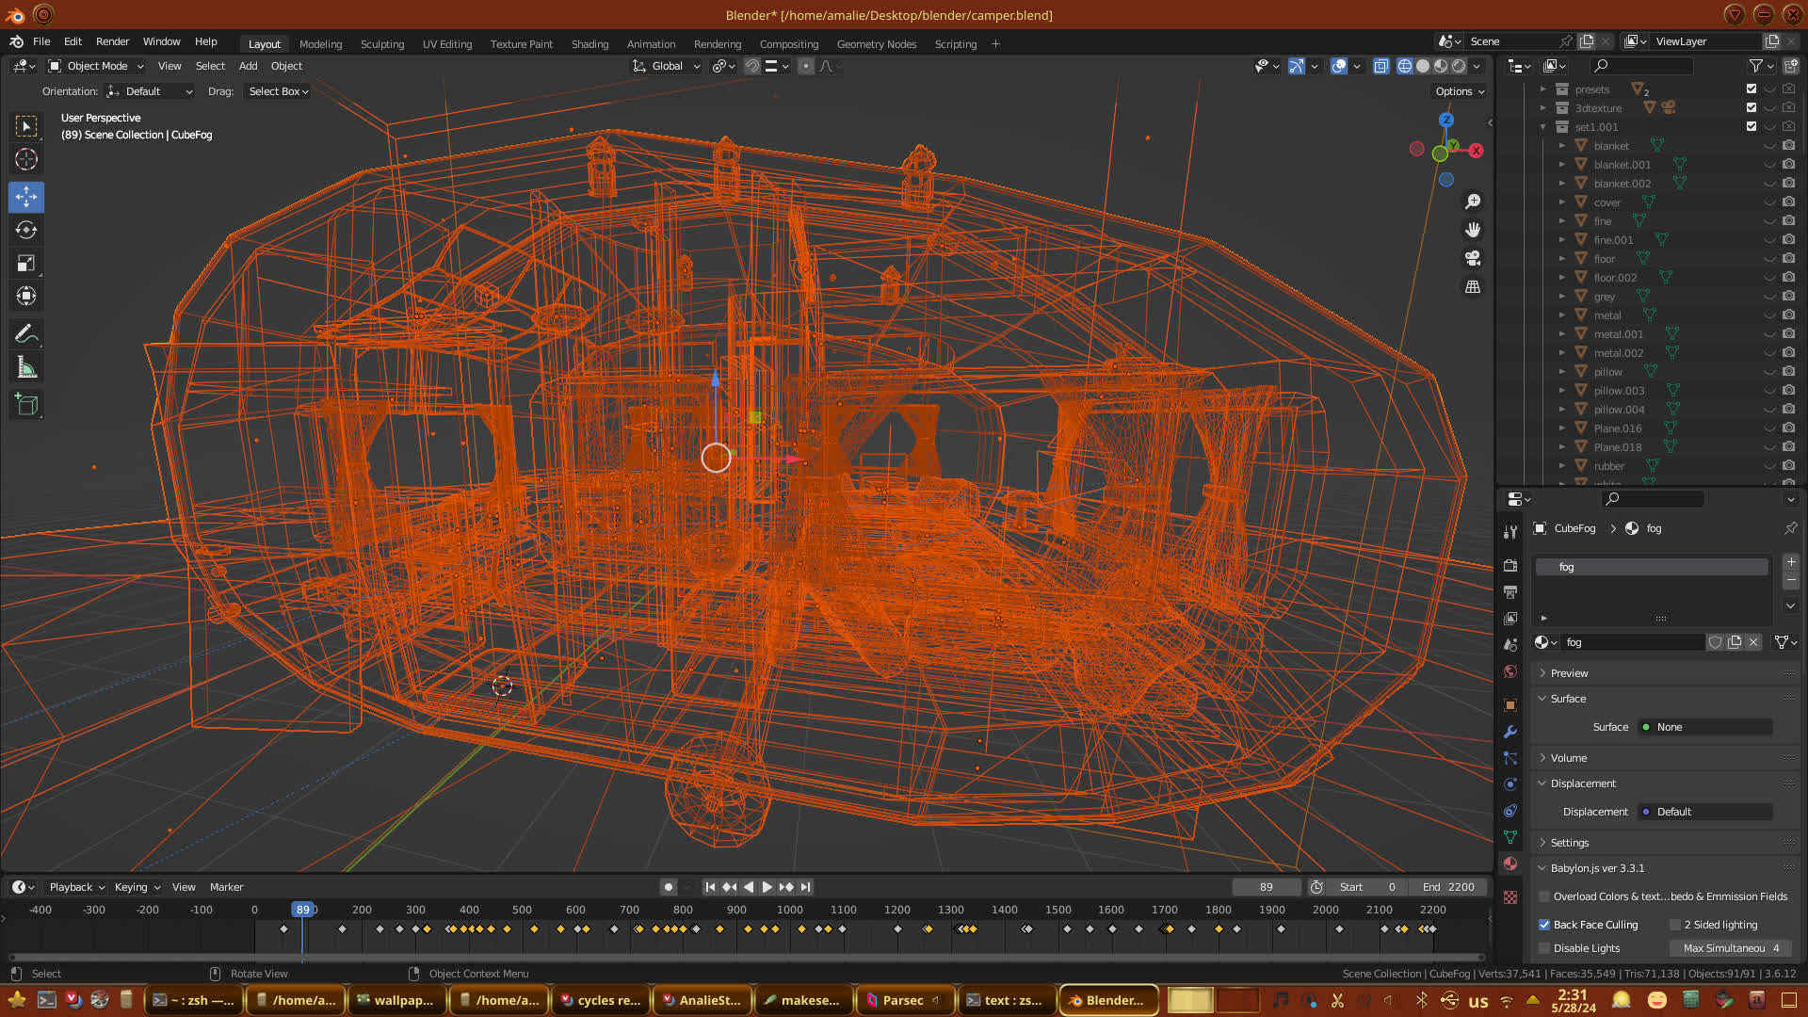
Task: Open Modifier wrench properties tab
Action: [1510, 732]
